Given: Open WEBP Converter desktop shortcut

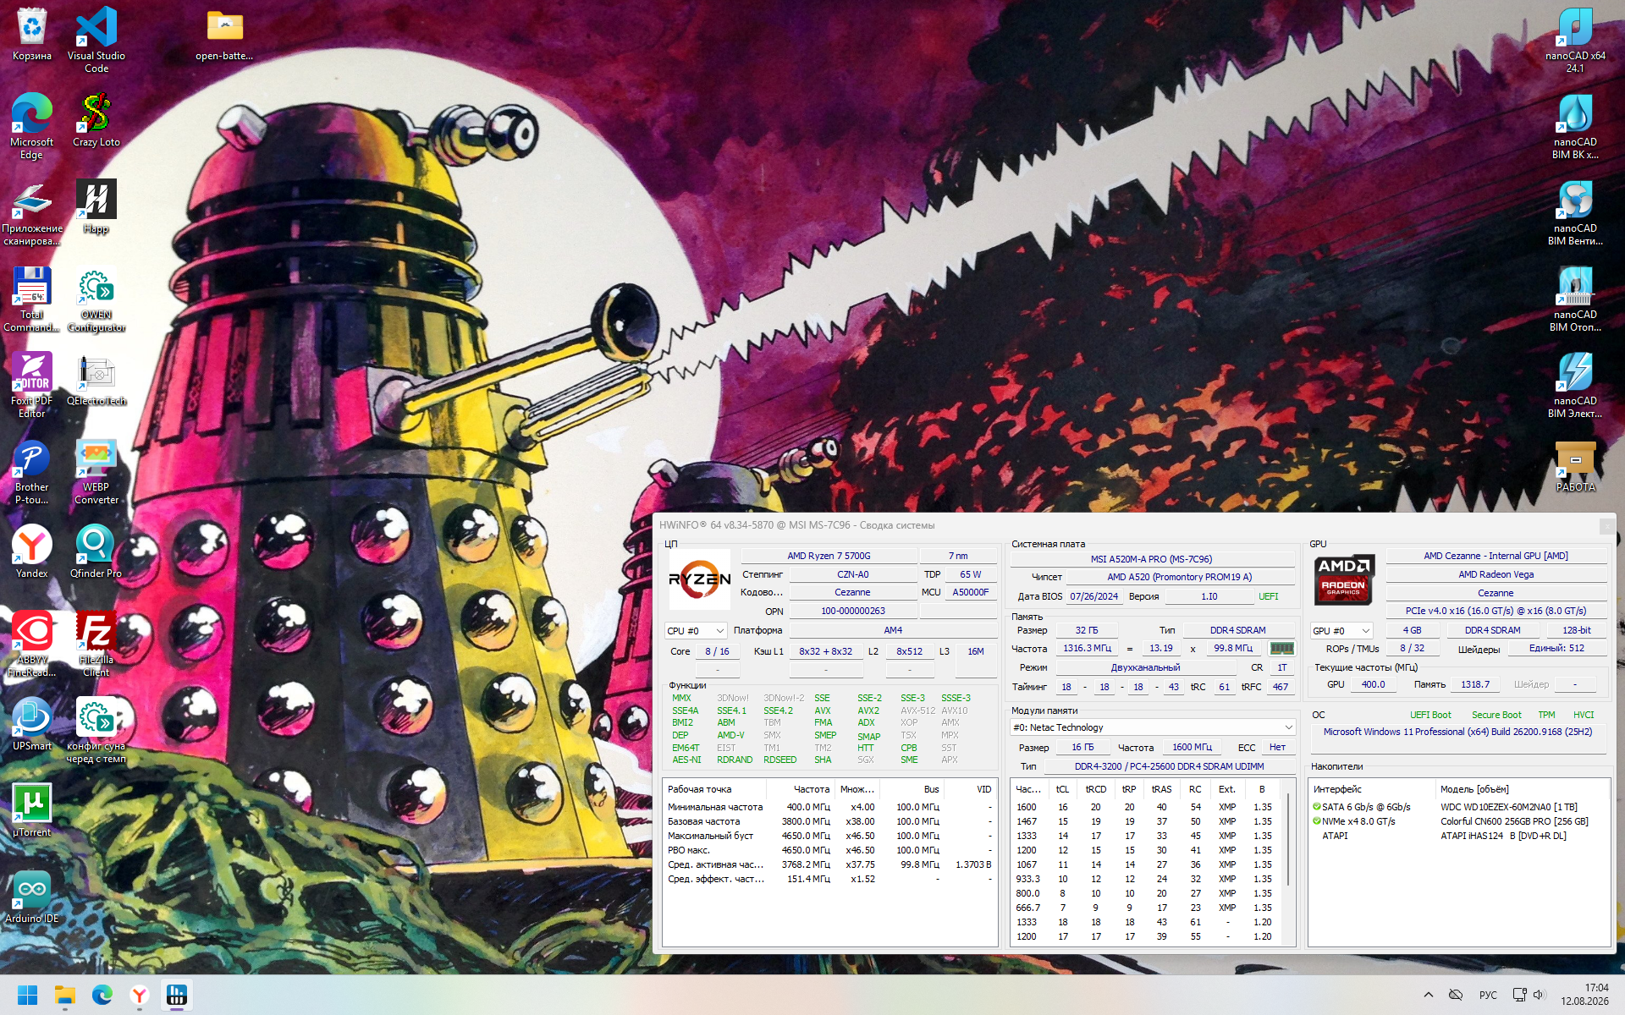Looking at the screenshot, I should 96,470.
